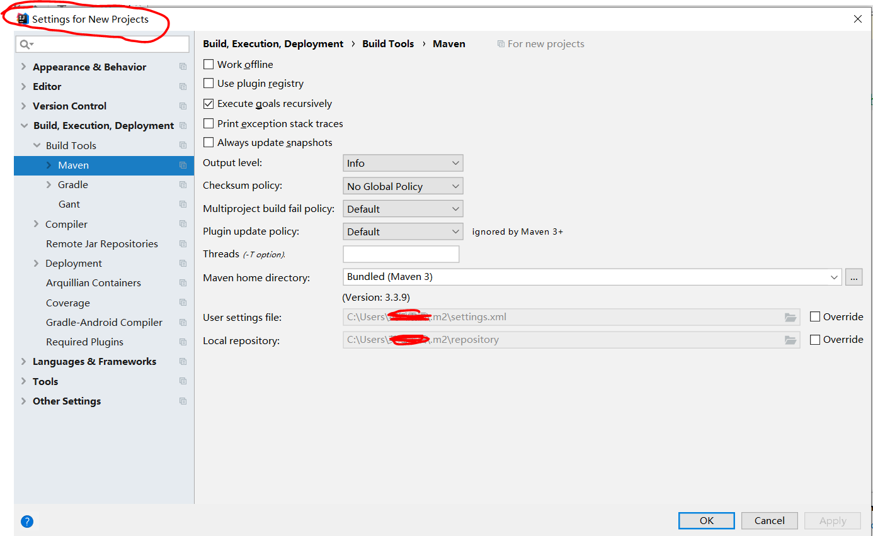
Task: Open the Output level dropdown
Action: (403, 163)
